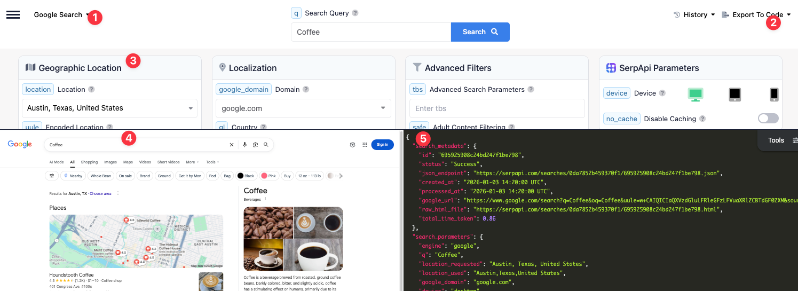This screenshot has height=291, width=798.
Task: Click the Google voice search microphone
Action: (x=244, y=145)
